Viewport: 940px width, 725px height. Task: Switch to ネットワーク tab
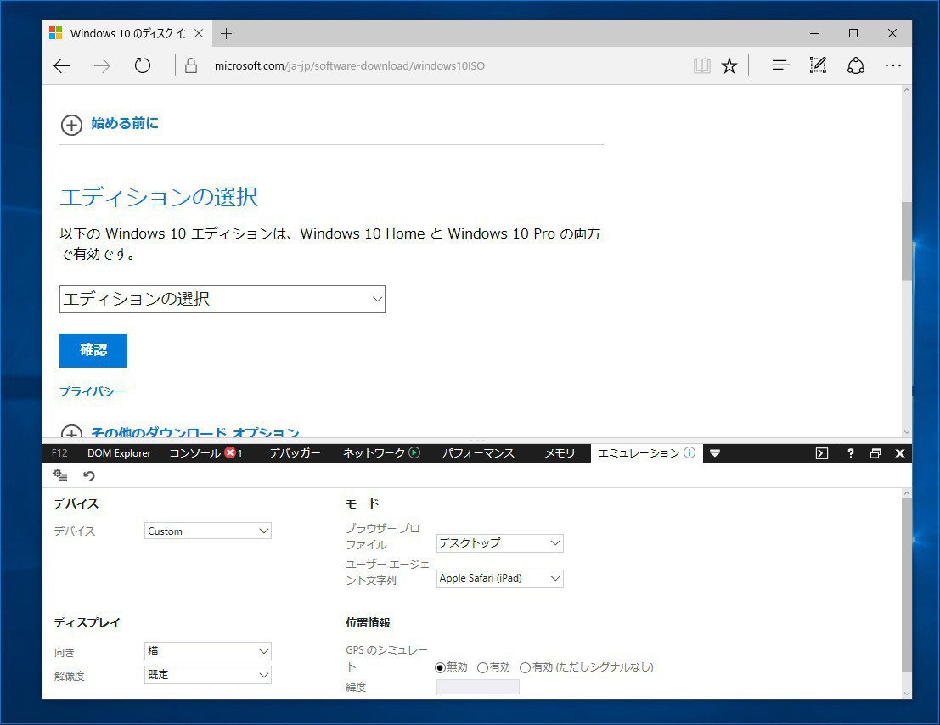coord(374,453)
